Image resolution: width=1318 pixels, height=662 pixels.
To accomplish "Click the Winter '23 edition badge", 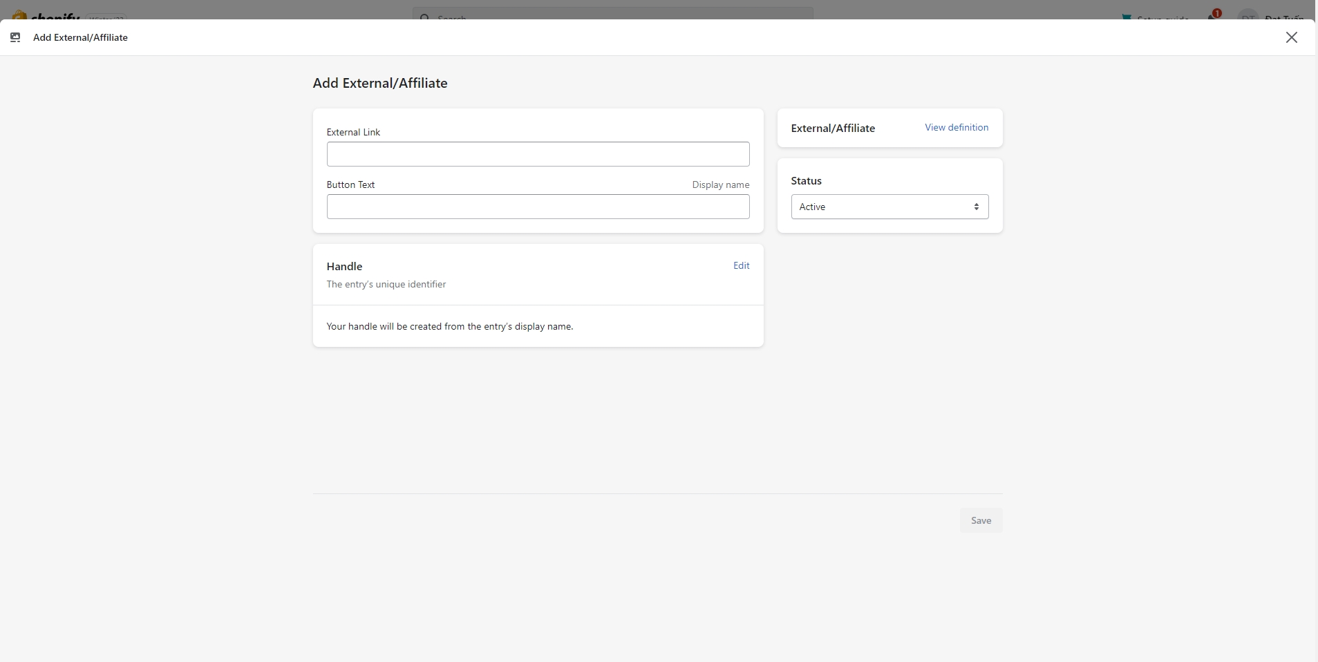I will point(106,17).
